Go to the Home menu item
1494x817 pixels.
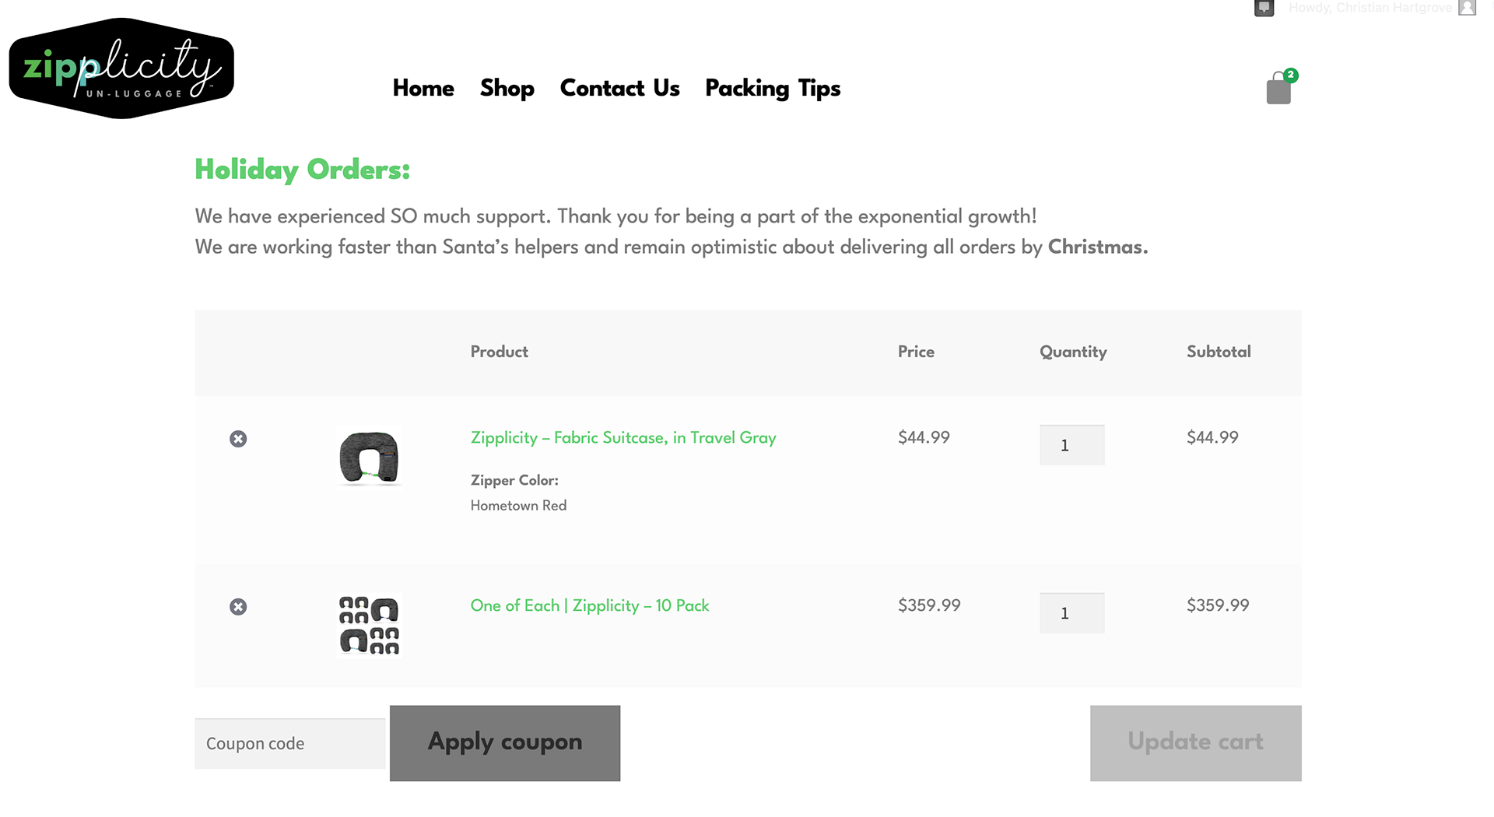[423, 88]
